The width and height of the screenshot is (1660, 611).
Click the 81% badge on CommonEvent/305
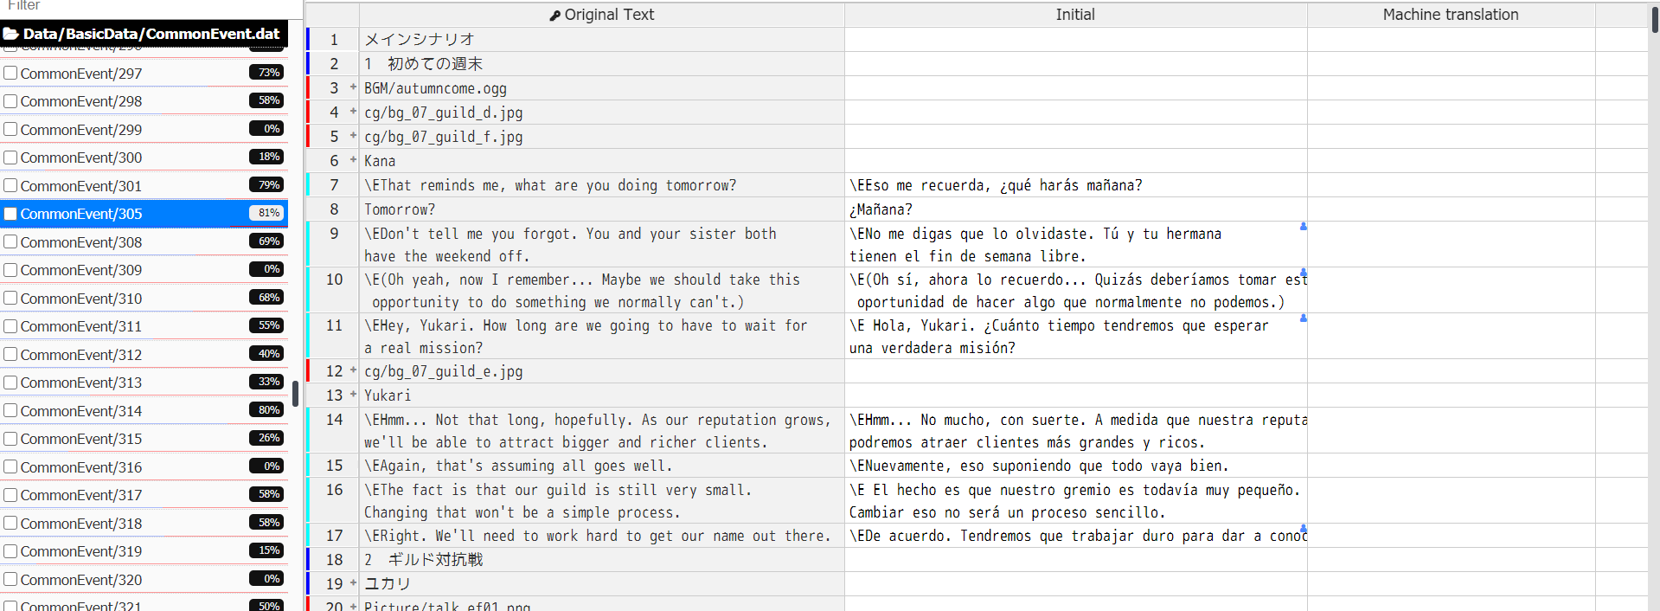click(266, 213)
